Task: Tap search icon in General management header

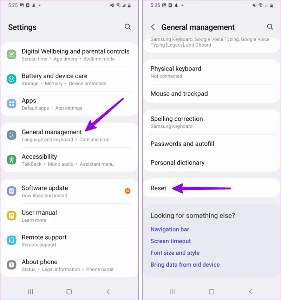Action: pos(270,27)
